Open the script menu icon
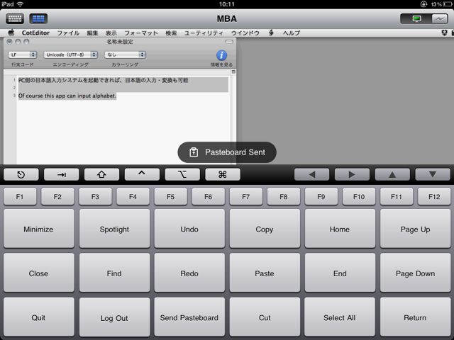This screenshot has width=454, height=340. (271, 33)
